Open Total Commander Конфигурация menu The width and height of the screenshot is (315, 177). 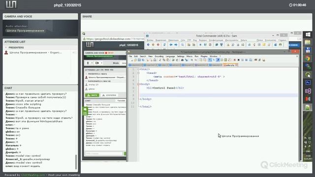point(216,40)
